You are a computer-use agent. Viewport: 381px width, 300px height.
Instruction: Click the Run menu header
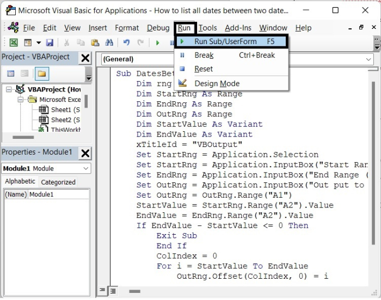[184, 28]
